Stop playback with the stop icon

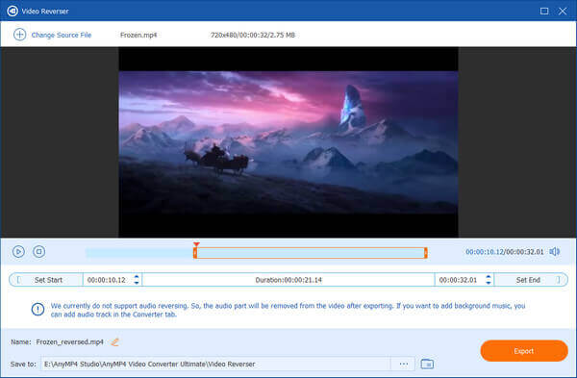[x=39, y=252]
